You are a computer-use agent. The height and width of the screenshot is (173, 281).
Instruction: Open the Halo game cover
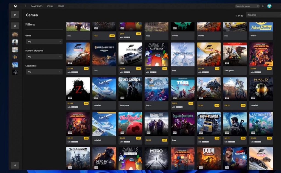pos(261,89)
